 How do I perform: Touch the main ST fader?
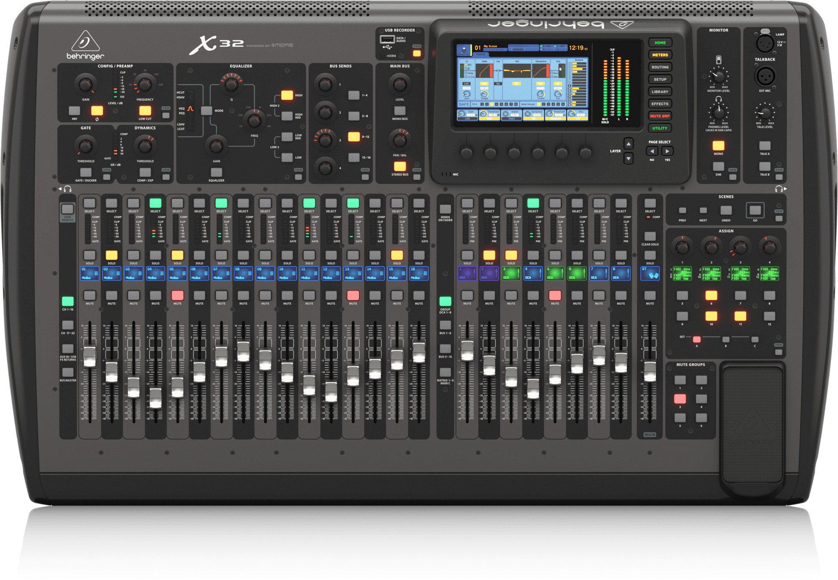pyautogui.click(x=650, y=371)
